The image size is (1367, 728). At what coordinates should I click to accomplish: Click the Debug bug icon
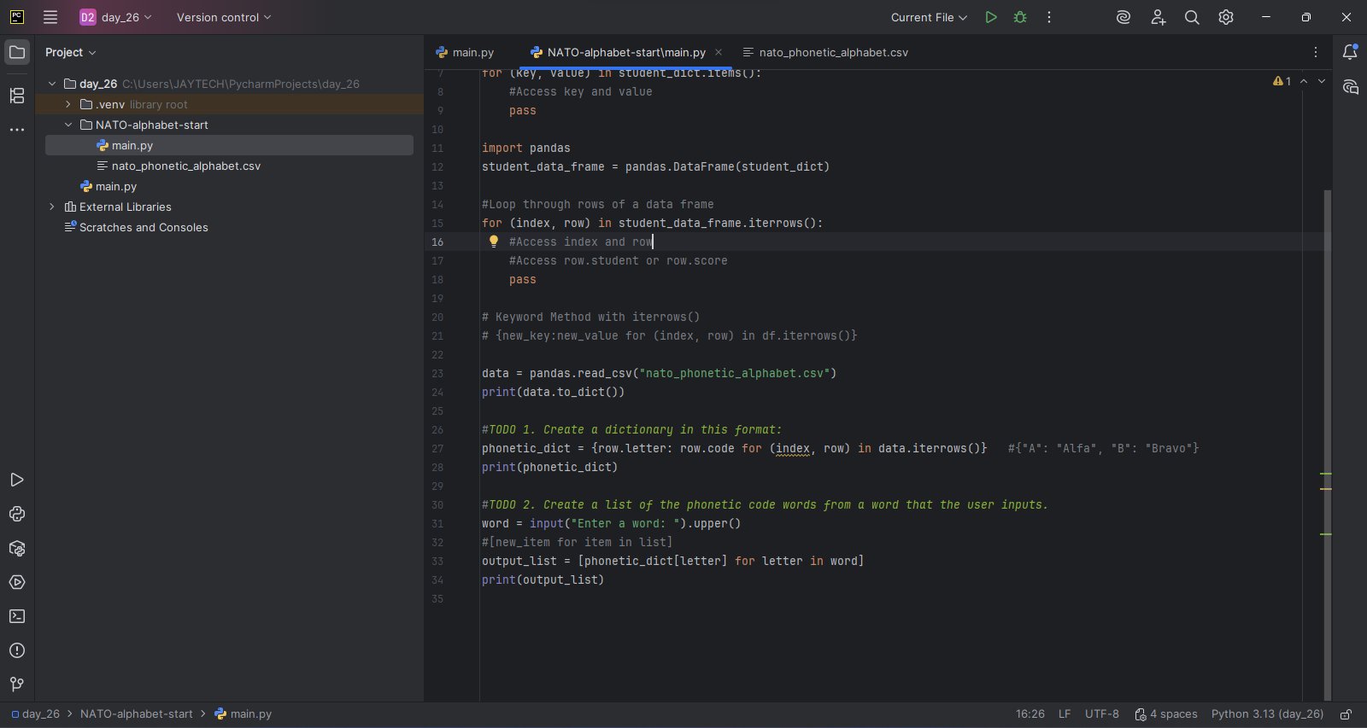[1019, 17]
